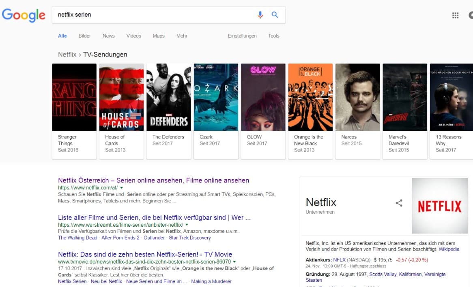This screenshot has width=473, height=287.
Task: Click the Netflix breadcrumb link
Action: pyautogui.click(x=67, y=55)
